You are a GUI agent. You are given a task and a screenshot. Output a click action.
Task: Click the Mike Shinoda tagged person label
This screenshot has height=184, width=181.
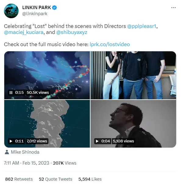tap(25, 152)
